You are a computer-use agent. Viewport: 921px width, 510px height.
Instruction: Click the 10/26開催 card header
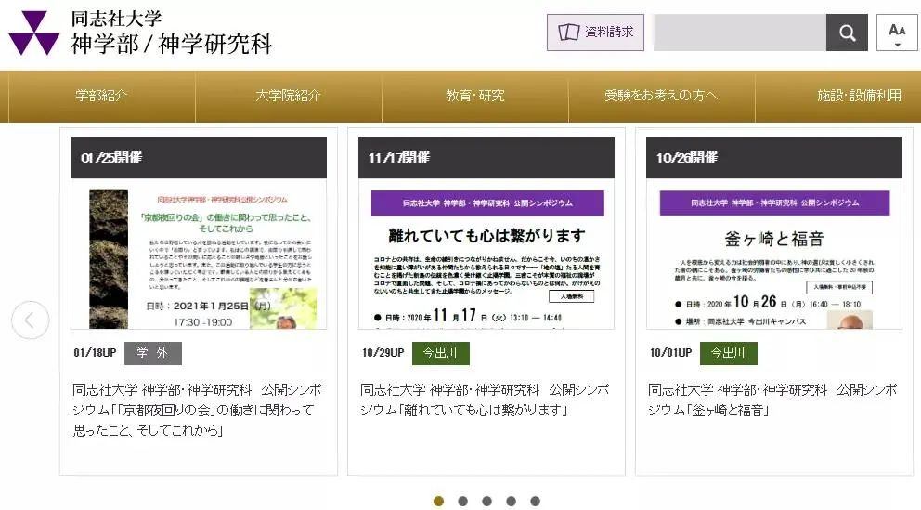coord(774,158)
